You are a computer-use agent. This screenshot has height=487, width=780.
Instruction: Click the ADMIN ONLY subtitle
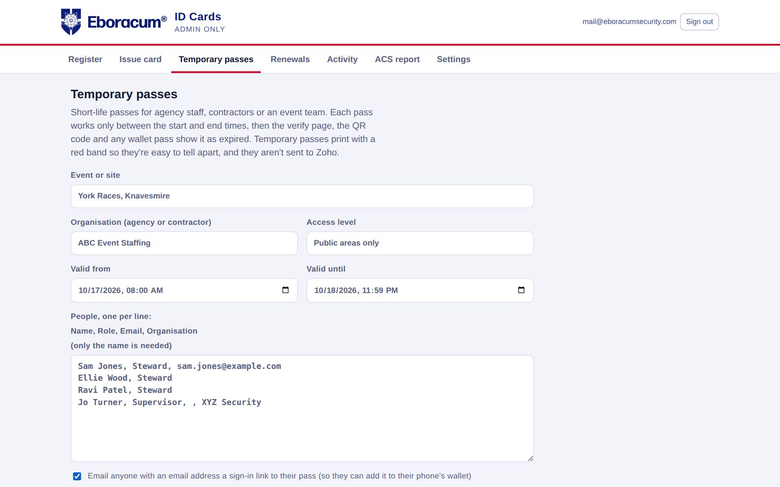200,29
